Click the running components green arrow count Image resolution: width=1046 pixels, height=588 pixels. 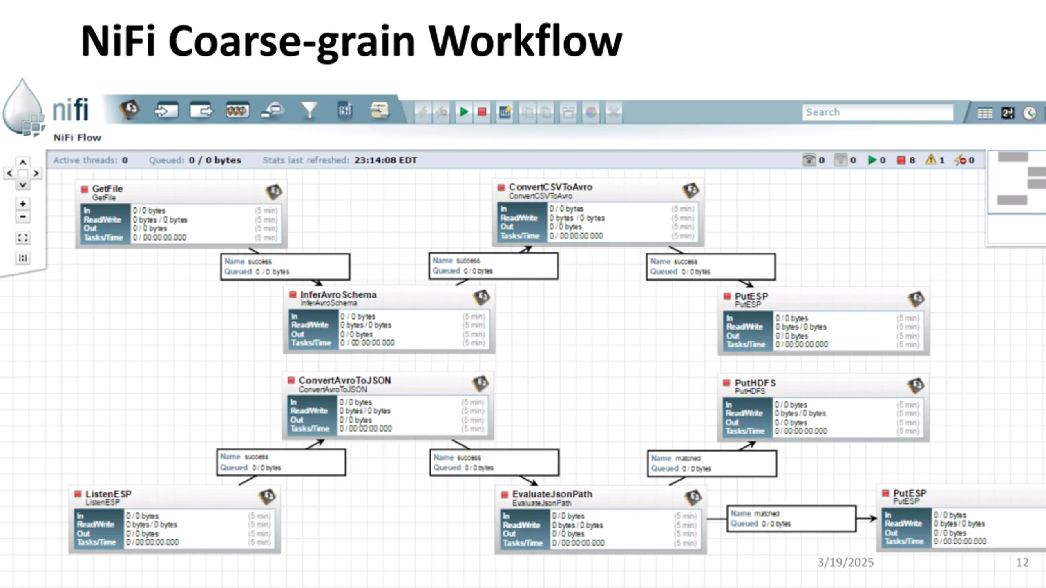click(x=877, y=160)
